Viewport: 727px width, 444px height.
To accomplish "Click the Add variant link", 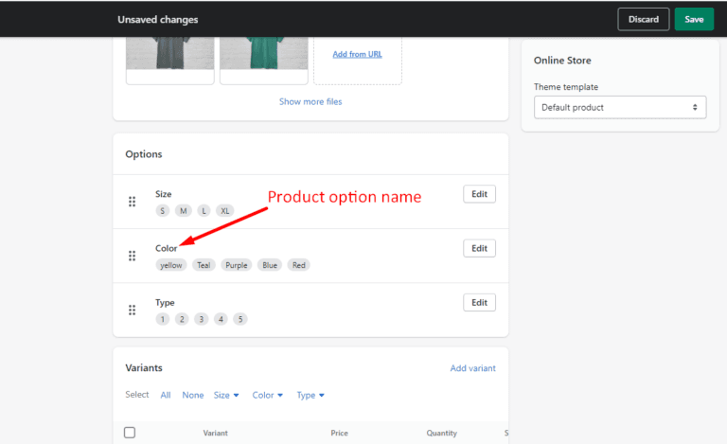I will coord(472,368).
